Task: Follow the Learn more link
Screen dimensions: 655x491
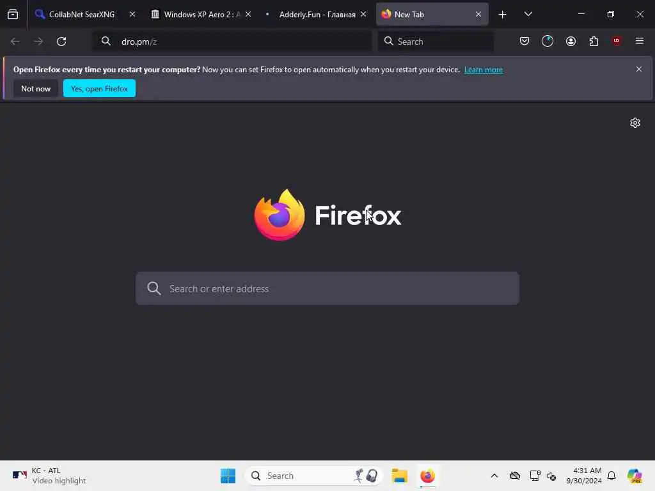Action: (484, 70)
